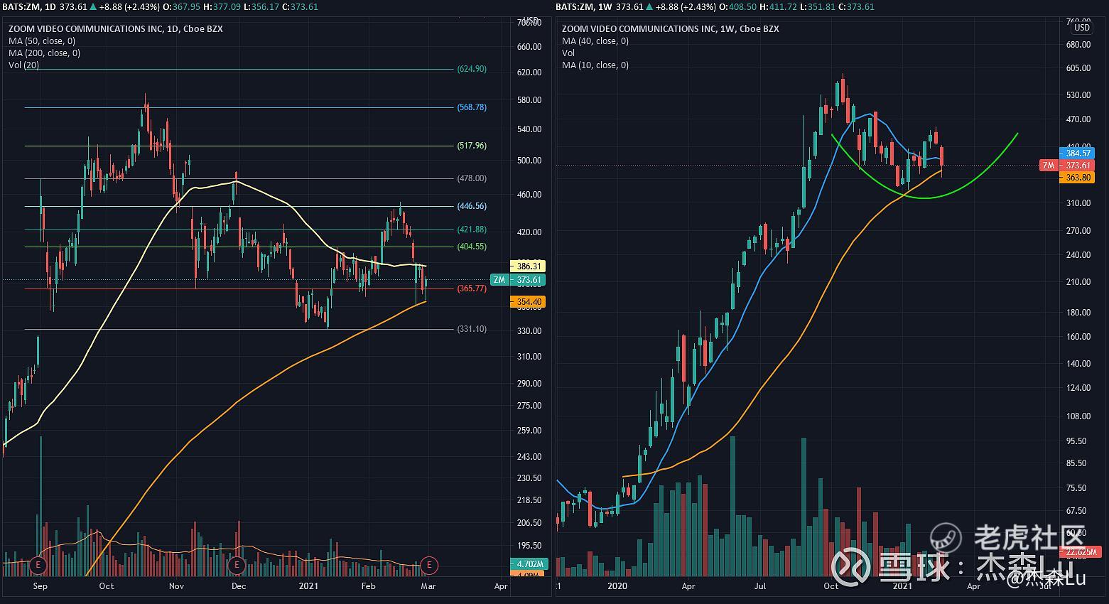
Task: Click the red ZM ticker label on weekly chart
Action: coord(1049,166)
